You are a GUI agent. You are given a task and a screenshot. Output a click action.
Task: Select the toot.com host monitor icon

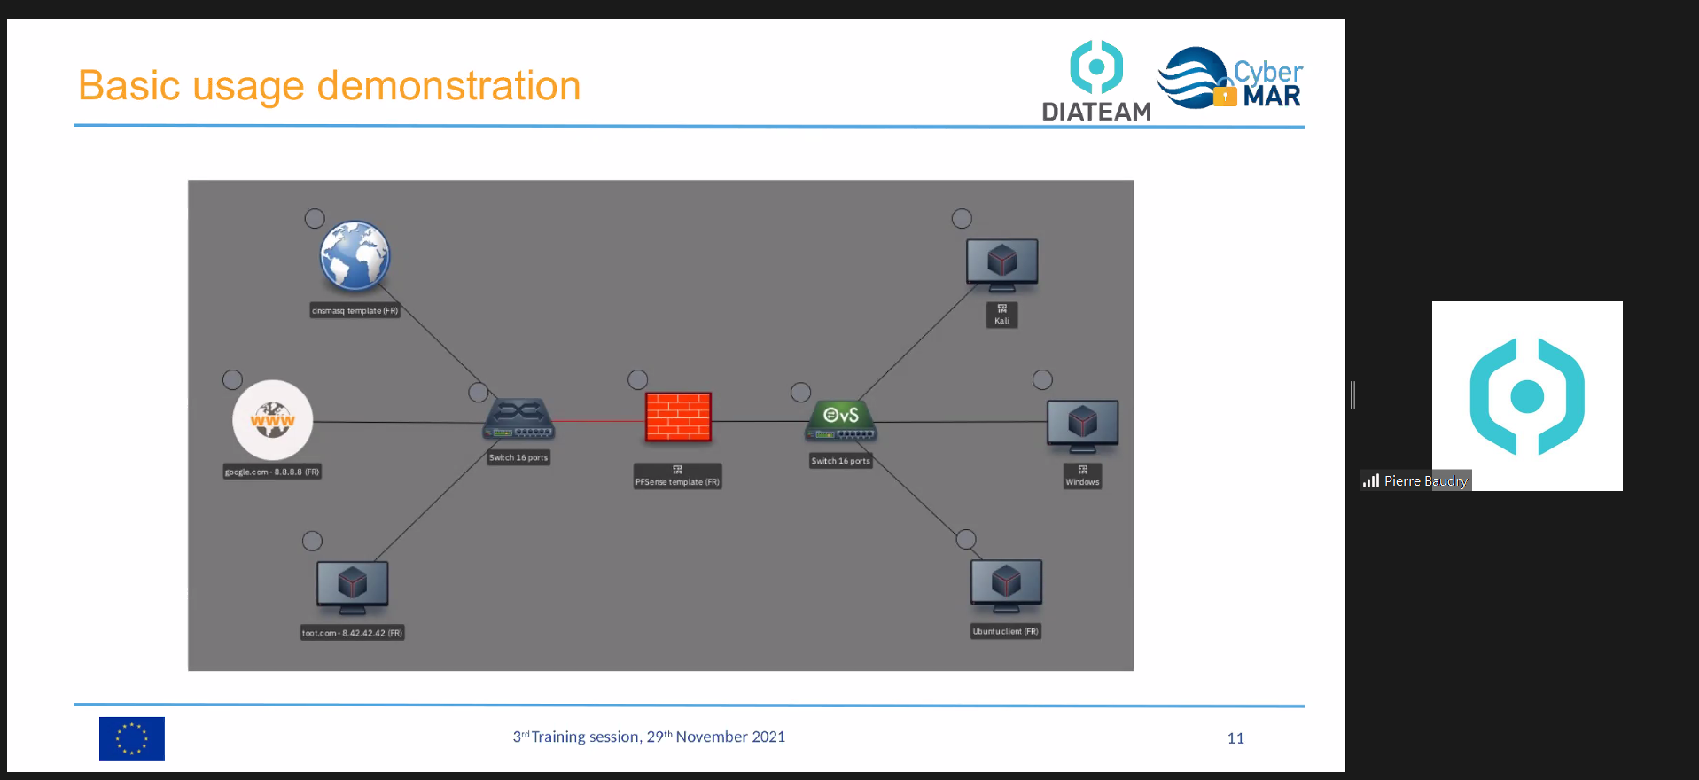coord(352,586)
